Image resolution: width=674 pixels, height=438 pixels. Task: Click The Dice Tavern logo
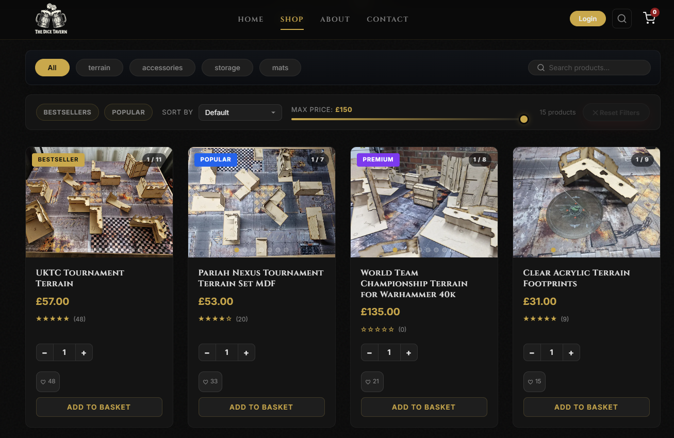click(x=50, y=19)
